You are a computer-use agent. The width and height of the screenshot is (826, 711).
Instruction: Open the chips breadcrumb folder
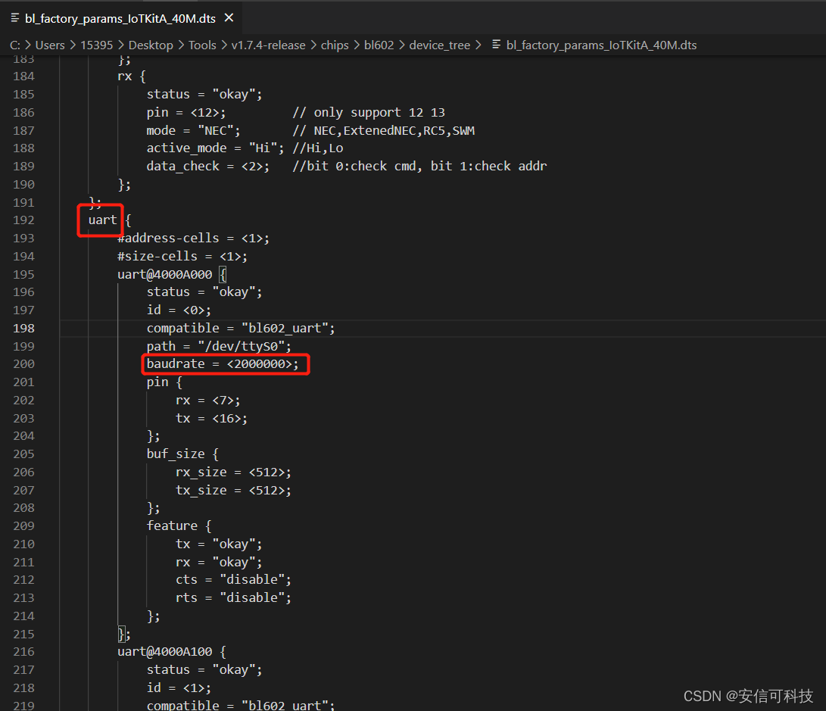tap(335, 45)
